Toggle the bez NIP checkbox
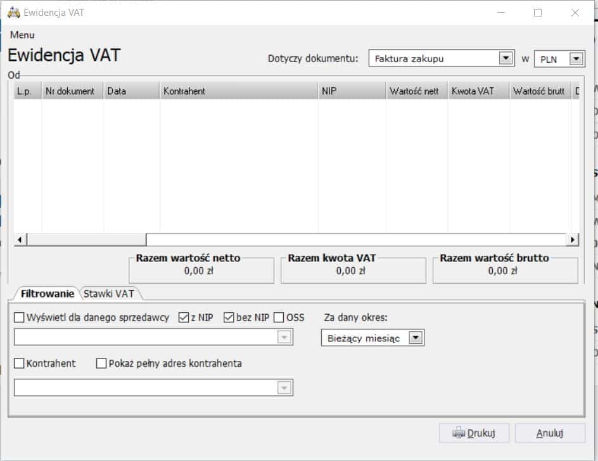Image resolution: width=598 pixels, height=461 pixels. (229, 318)
